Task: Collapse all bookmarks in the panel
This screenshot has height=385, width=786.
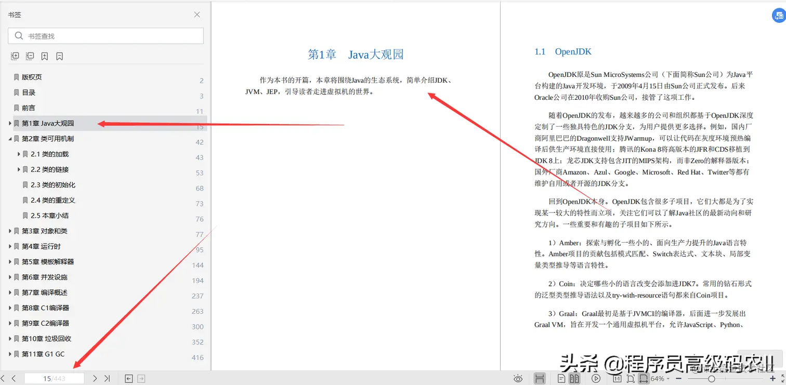Action: [30, 56]
